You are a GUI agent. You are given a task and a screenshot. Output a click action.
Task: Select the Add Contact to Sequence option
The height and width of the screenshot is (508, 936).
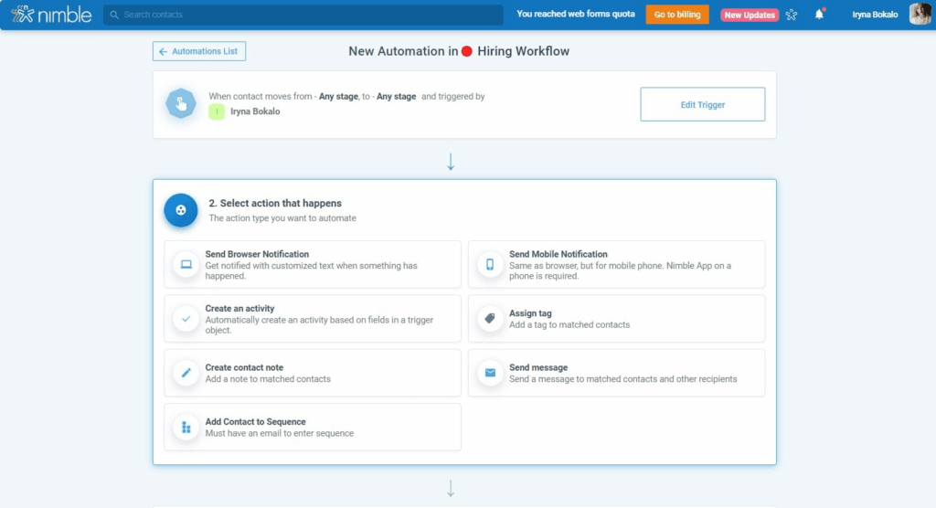(313, 427)
